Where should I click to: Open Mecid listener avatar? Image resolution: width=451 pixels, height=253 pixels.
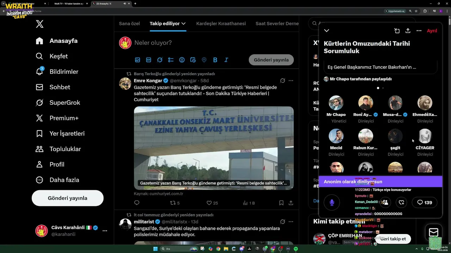tap(336, 136)
